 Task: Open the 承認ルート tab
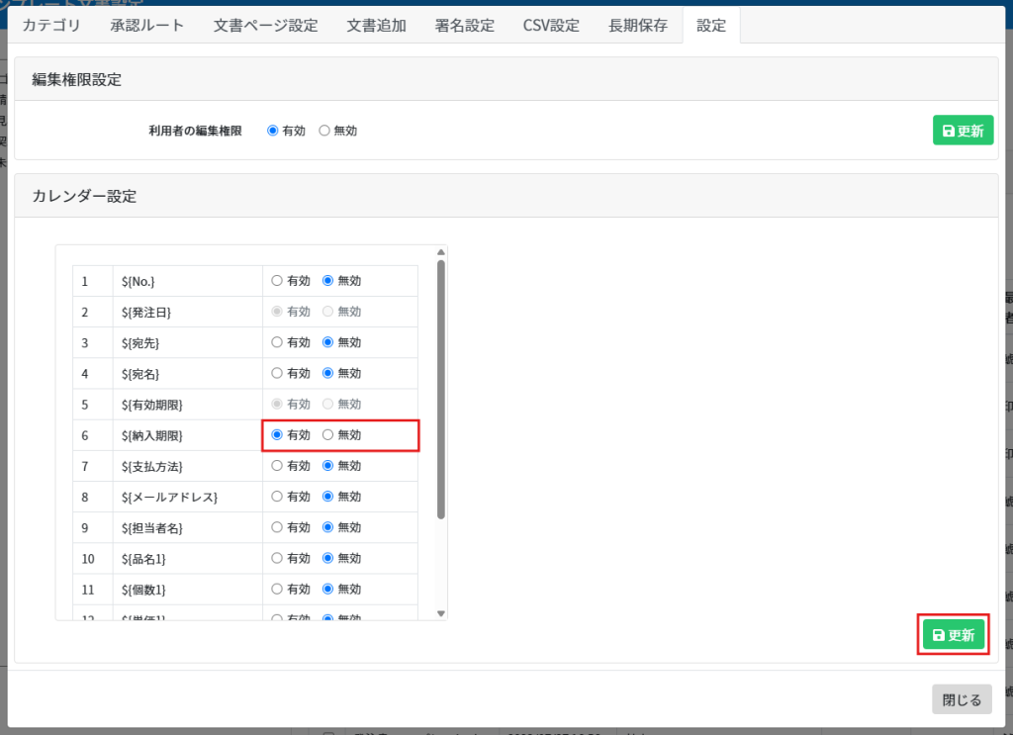click(147, 26)
